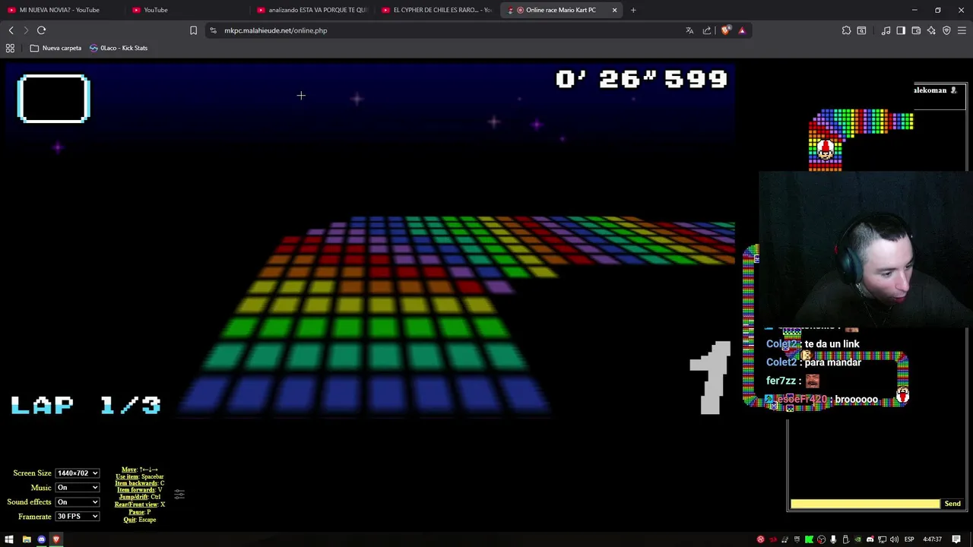Go back to the previous page

click(x=11, y=30)
